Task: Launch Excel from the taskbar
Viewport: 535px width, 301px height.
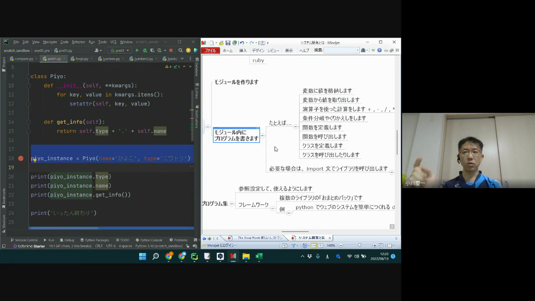Action: point(259,256)
